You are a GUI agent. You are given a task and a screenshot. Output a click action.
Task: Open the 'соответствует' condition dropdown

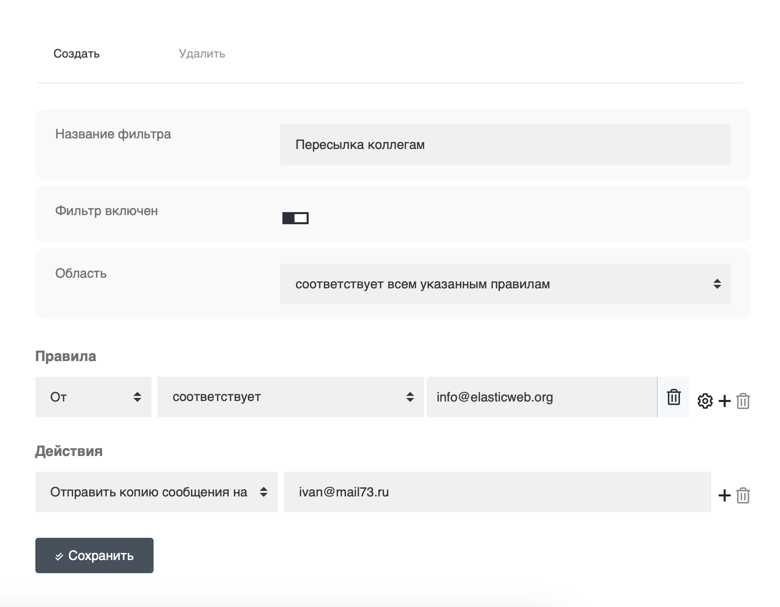tap(290, 397)
